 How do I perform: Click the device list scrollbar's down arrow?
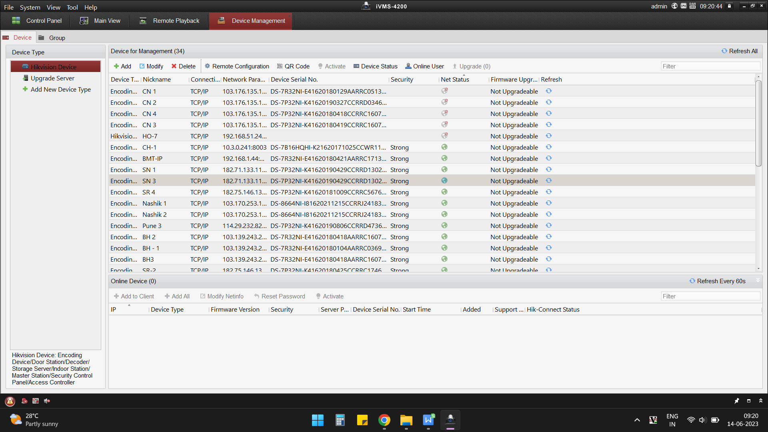pos(758,269)
